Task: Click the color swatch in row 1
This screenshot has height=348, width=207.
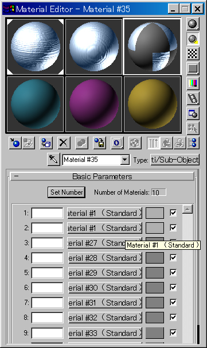Action: pyautogui.click(x=155, y=213)
